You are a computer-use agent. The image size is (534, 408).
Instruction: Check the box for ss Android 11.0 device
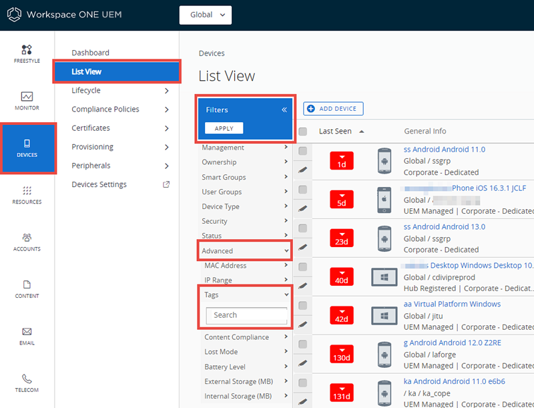(x=302, y=151)
